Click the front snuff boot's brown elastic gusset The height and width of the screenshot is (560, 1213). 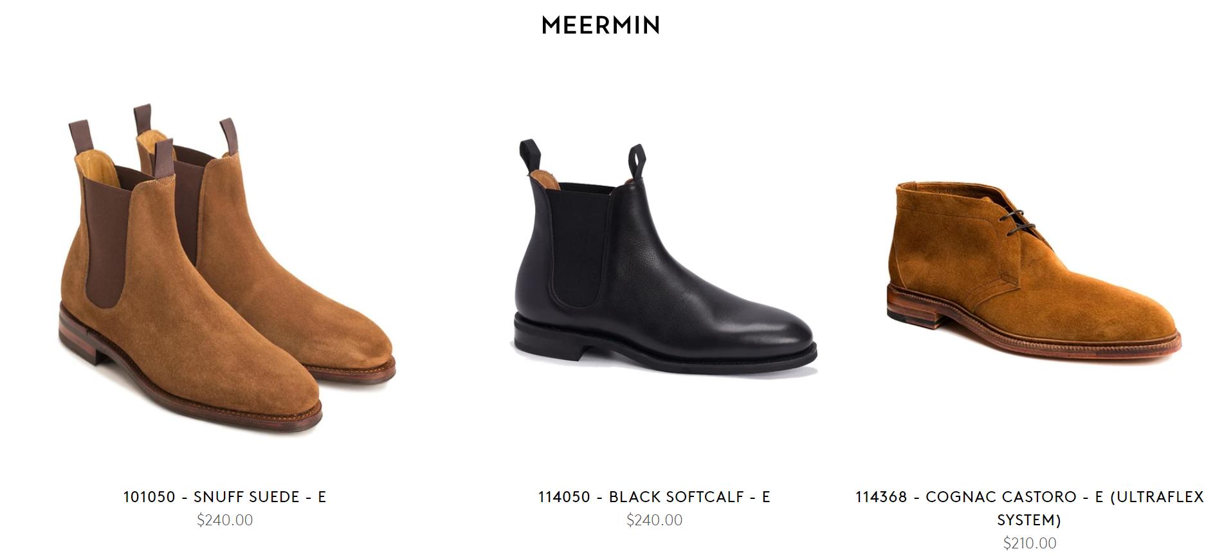pyautogui.click(x=106, y=238)
